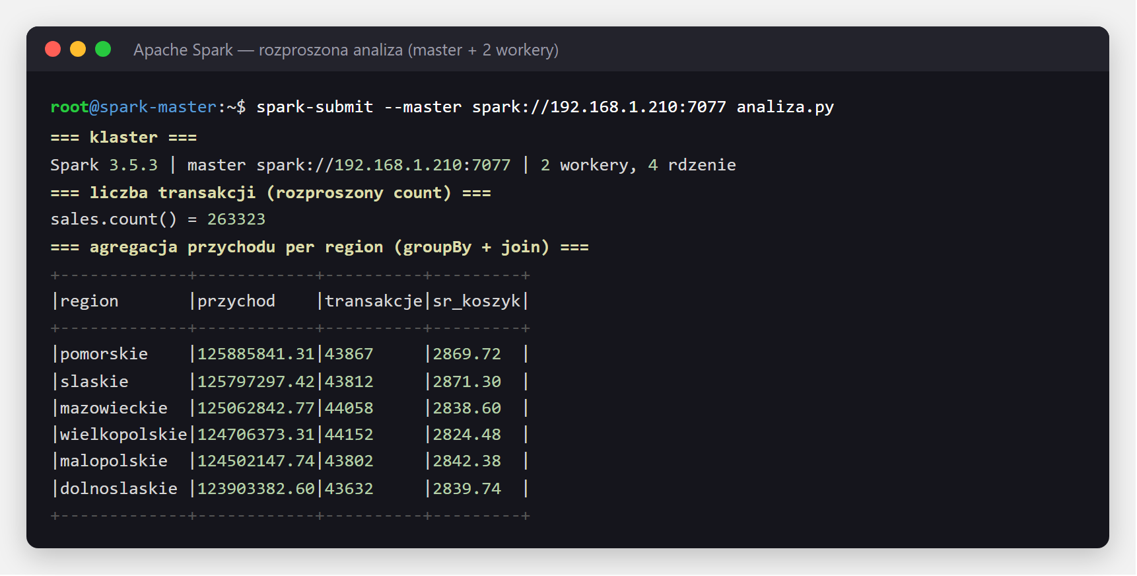Click revenue value 125885841.31
This screenshot has height=576, width=1137.
[x=256, y=354]
